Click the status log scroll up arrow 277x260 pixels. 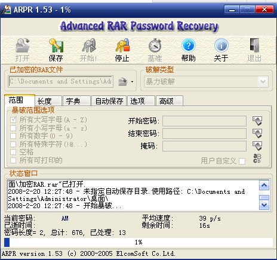264,185
